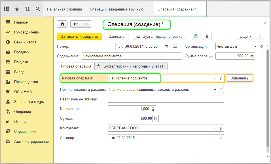Viewport: 271px width, 164px height.
Task: Open the Договор record link icon
Action: click(221, 138)
